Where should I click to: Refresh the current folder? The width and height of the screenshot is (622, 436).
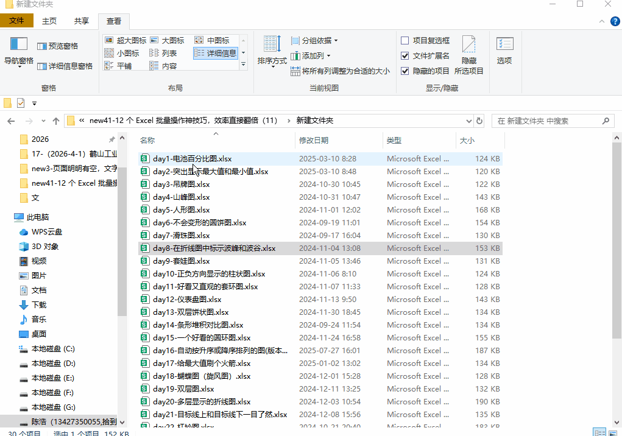(x=479, y=121)
